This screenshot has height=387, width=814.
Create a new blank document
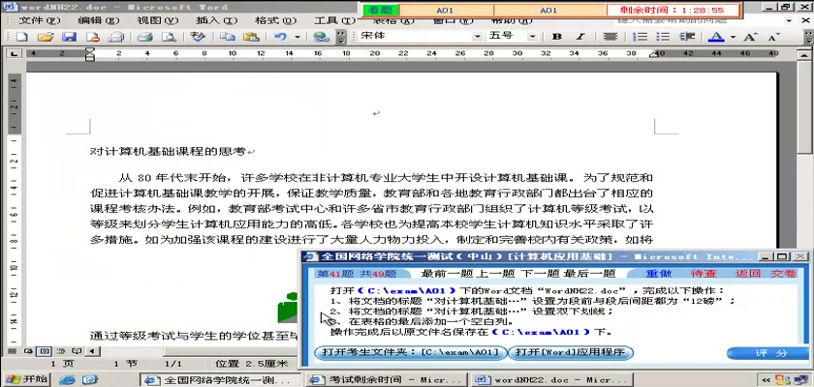coord(21,37)
